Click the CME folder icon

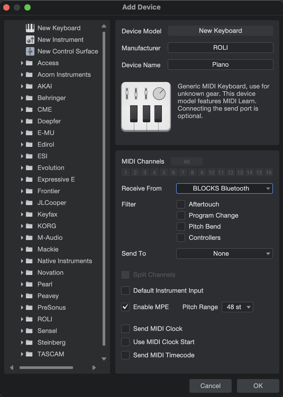[x=29, y=110]
